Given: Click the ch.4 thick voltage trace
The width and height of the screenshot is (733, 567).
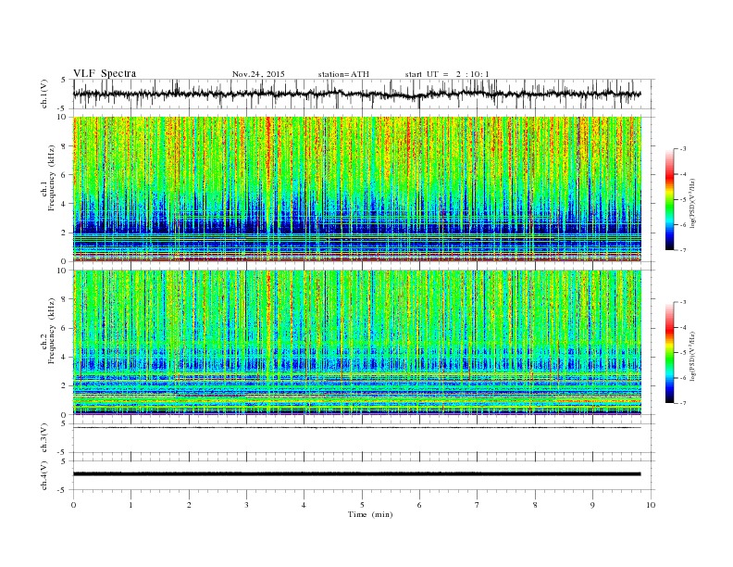Looking at the screenshot, I should (357, 474).
